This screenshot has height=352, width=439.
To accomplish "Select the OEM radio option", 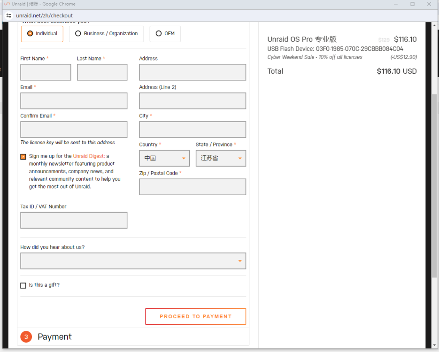I will pos(165,34).
